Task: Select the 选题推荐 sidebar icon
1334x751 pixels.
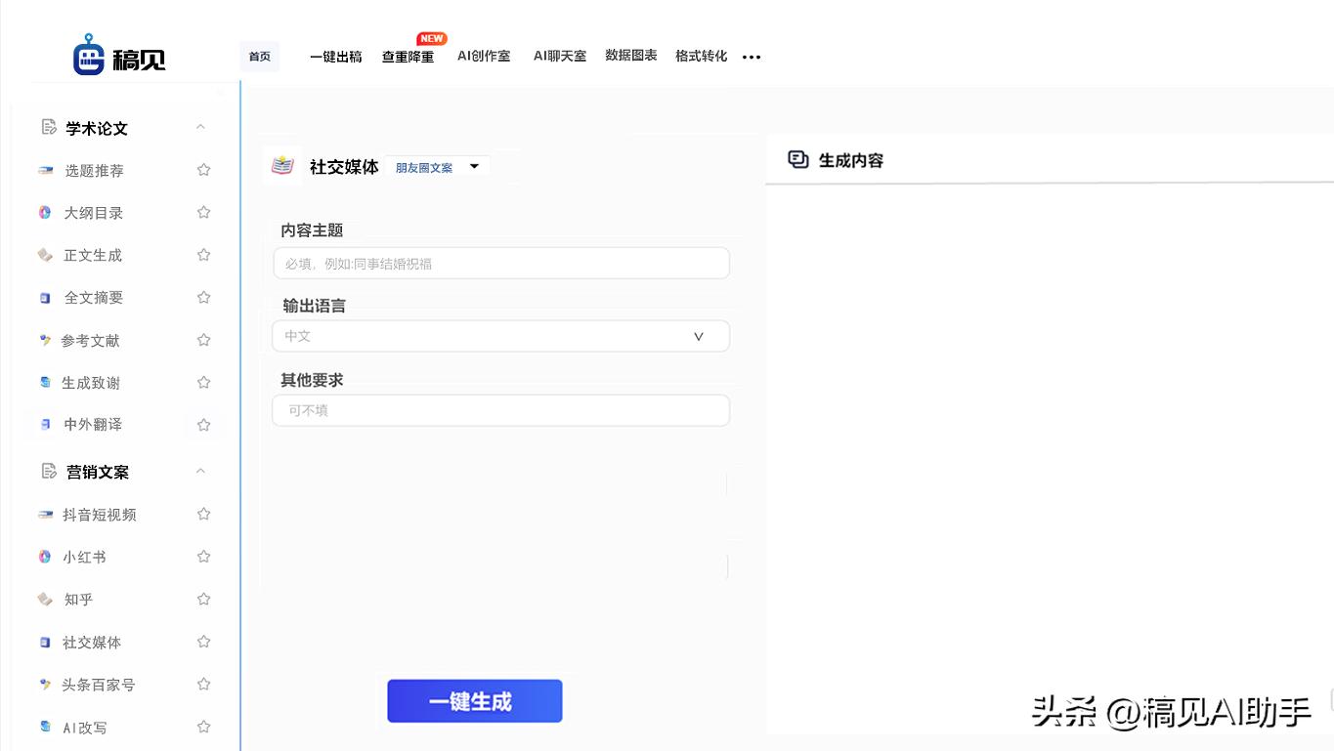Action: 45,170
